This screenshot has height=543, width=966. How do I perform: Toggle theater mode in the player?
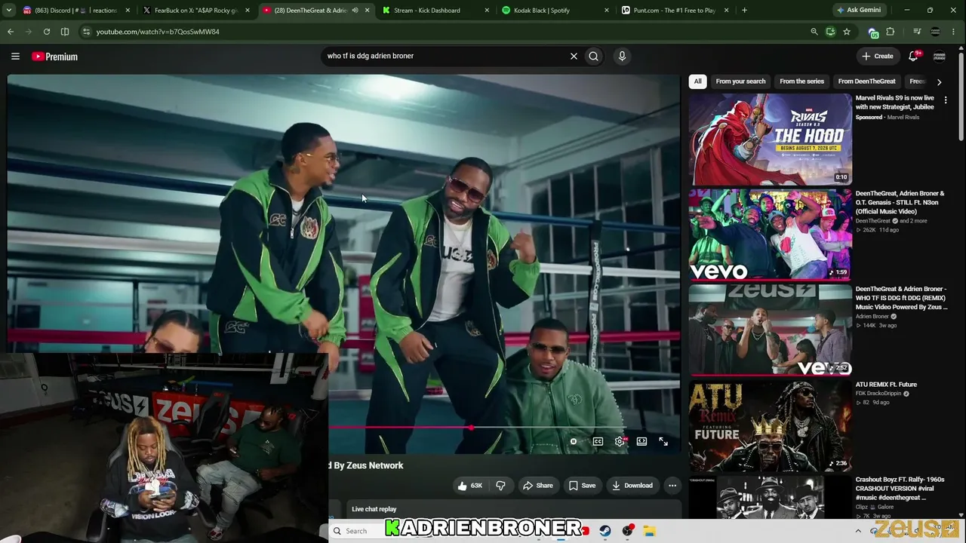(641, 442)
